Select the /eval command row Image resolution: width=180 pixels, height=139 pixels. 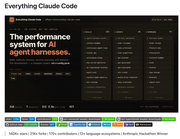(159, 63)
